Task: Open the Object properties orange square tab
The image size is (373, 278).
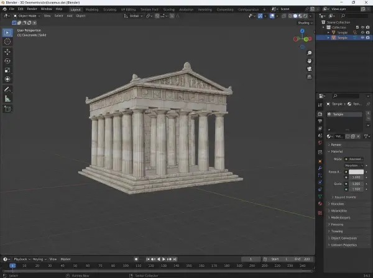Action: pos(320,161)
